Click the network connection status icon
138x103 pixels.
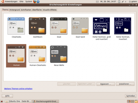(123, 2)
